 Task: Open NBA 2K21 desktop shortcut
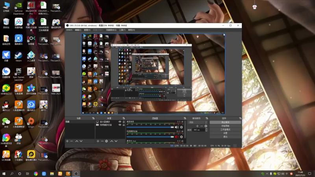pyautogui.click(x=56, y=90)
